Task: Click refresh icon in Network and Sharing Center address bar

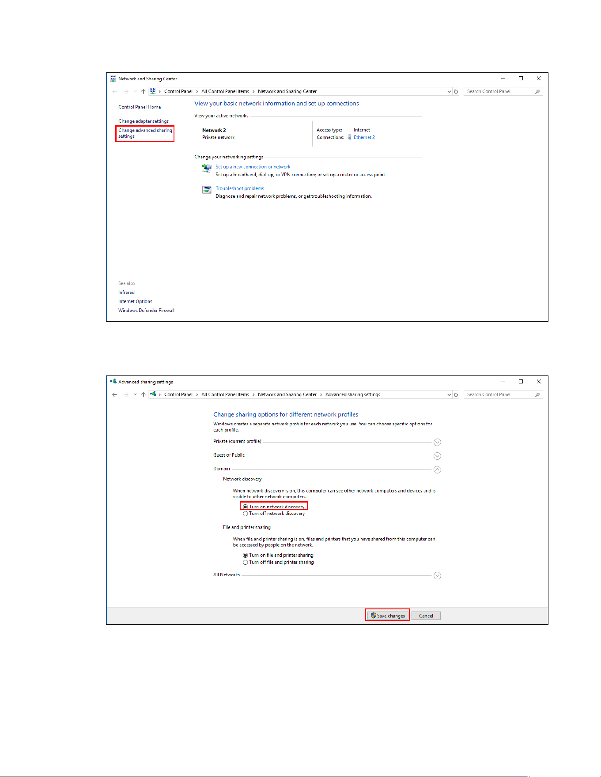Action: click(x=456, y=92)
